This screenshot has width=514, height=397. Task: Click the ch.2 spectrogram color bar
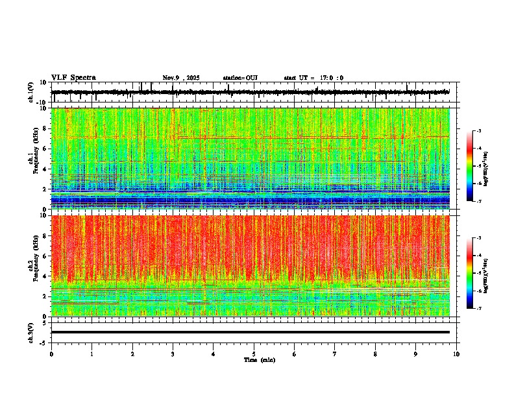(x=469, y=273)
